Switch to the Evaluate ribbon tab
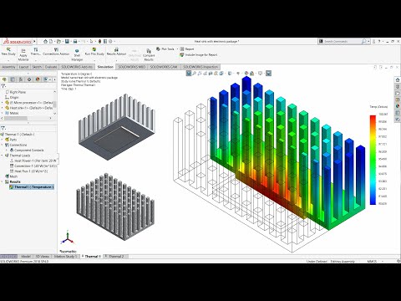The image size is (401, 301). [51, 67]
